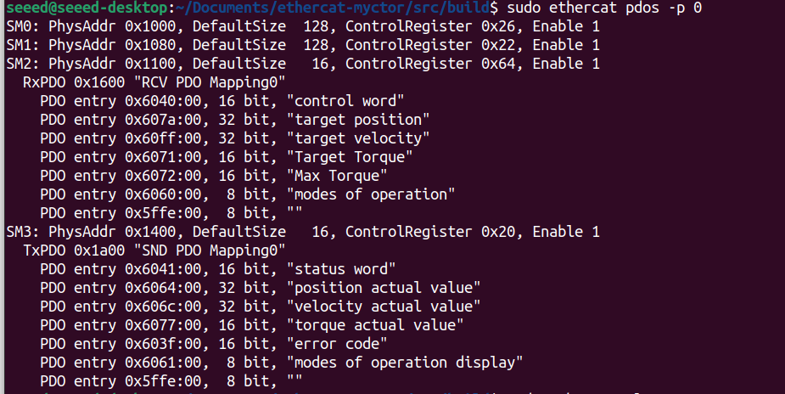Click the TxPDO 0x1a00 mapping line
Image resolution: width=785 pixels, height=394 pixels.
pyautogui.click(x=154, y=250)
